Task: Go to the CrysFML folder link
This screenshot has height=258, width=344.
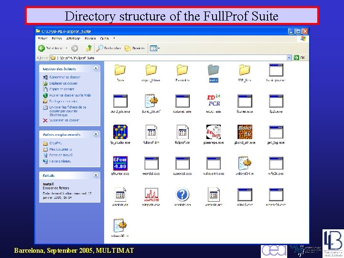Action: point(52,143)
